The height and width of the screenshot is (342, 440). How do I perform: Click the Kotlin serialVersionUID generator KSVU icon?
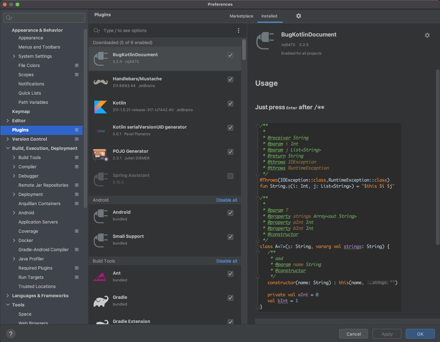(x=101, y=131)
